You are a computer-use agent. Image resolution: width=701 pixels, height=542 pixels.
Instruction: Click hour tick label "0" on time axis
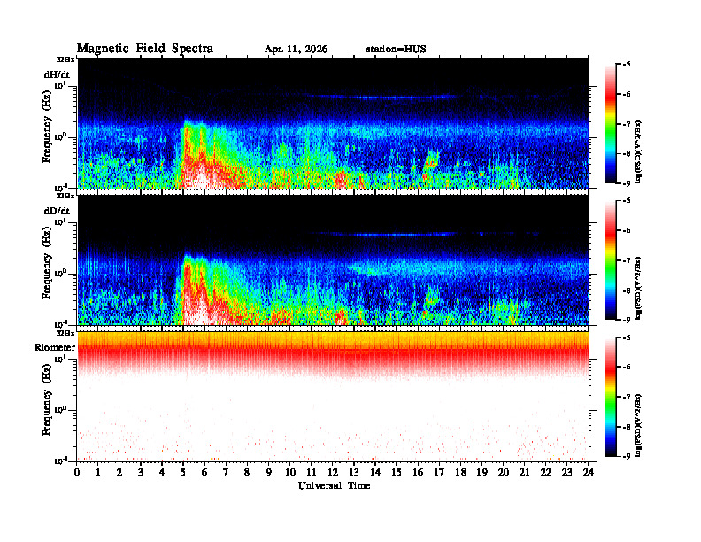tap(77, 472)
